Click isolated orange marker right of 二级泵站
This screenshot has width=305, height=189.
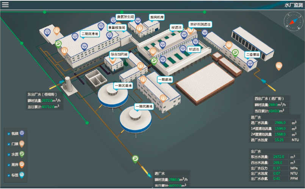(x=279, y=66)
